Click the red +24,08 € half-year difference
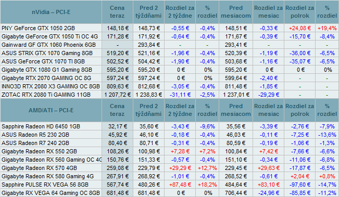 [x=300, y=28]
